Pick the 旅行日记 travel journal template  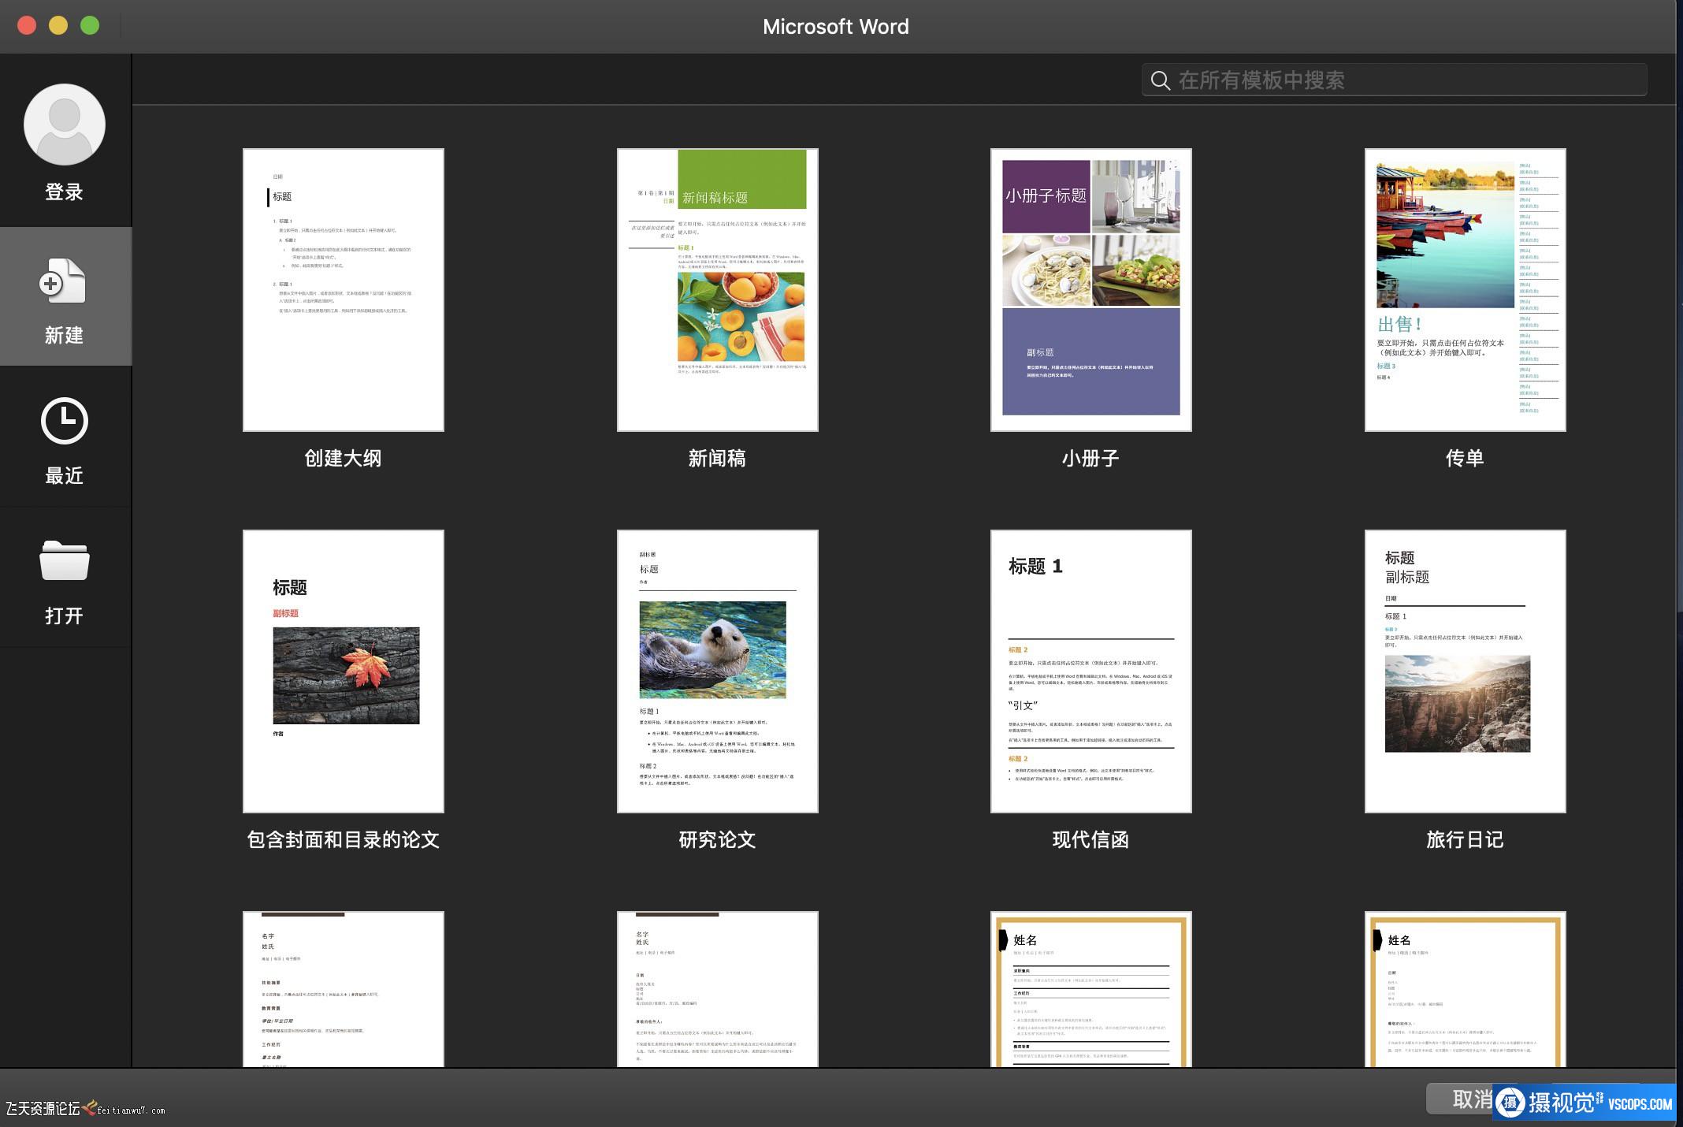pos(1465,671)
